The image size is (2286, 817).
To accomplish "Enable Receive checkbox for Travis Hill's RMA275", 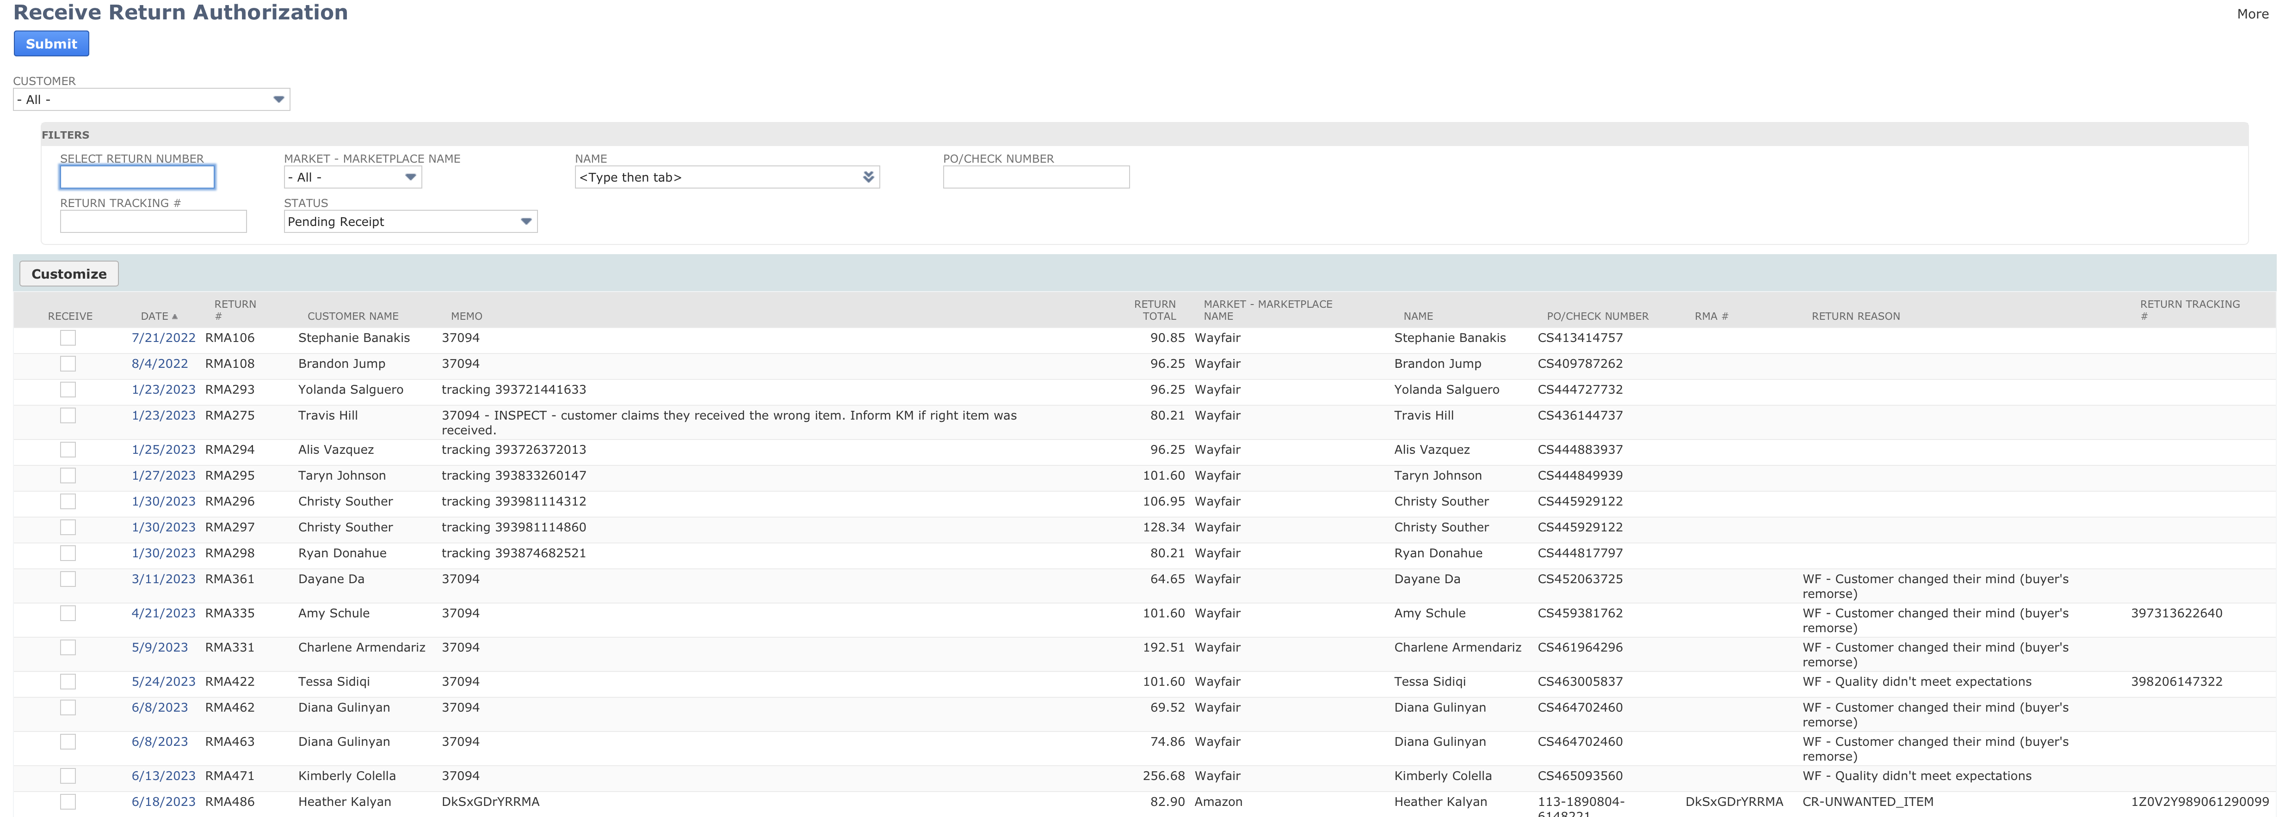I will (68, 415).
